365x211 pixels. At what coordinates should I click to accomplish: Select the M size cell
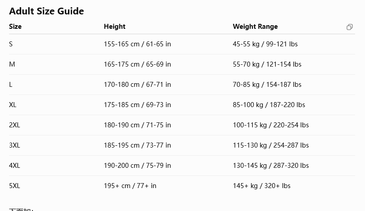12,64
